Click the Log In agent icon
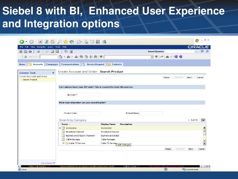238x179 pixels. pyautogui.click(x=176, y=57)
